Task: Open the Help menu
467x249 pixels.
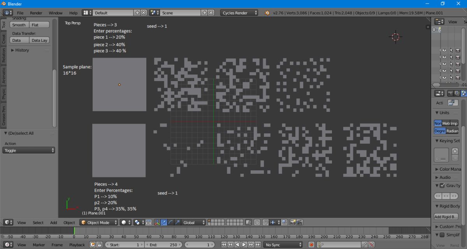Action: point(73,13)
